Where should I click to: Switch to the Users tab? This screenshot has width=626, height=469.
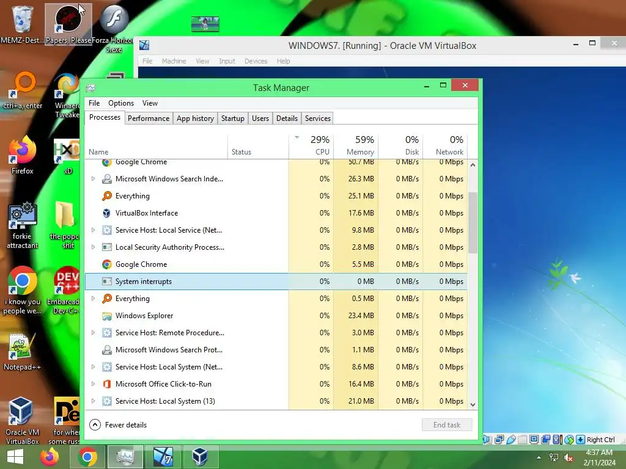[x=260, y=118]
